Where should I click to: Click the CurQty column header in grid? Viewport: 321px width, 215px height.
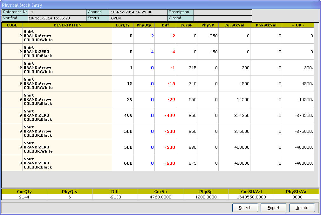pos(123,25)
